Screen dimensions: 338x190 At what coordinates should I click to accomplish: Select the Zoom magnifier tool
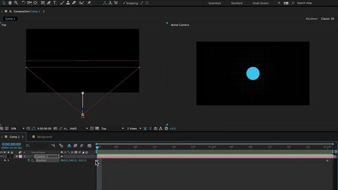pyautogui.click(x=16, y=3)
